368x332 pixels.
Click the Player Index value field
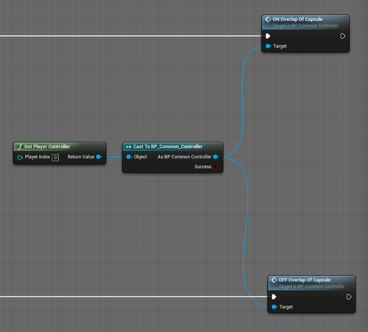(x=55, y=157)
